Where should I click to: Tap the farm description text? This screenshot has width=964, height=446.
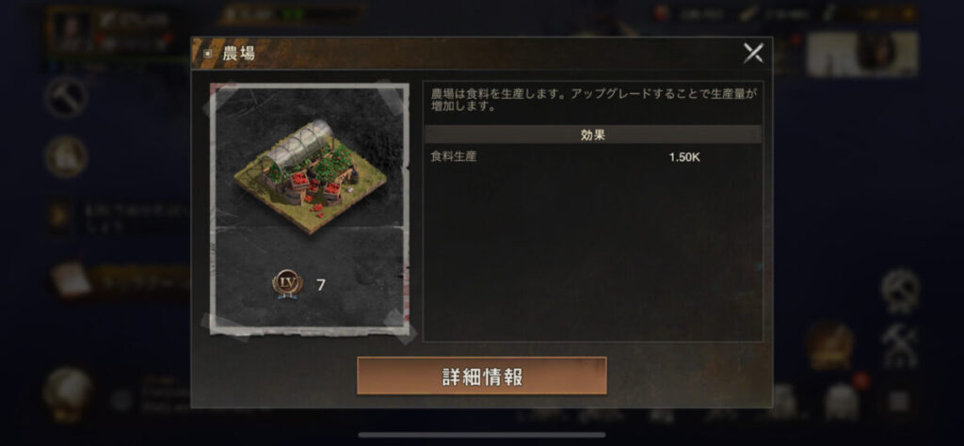593,100
